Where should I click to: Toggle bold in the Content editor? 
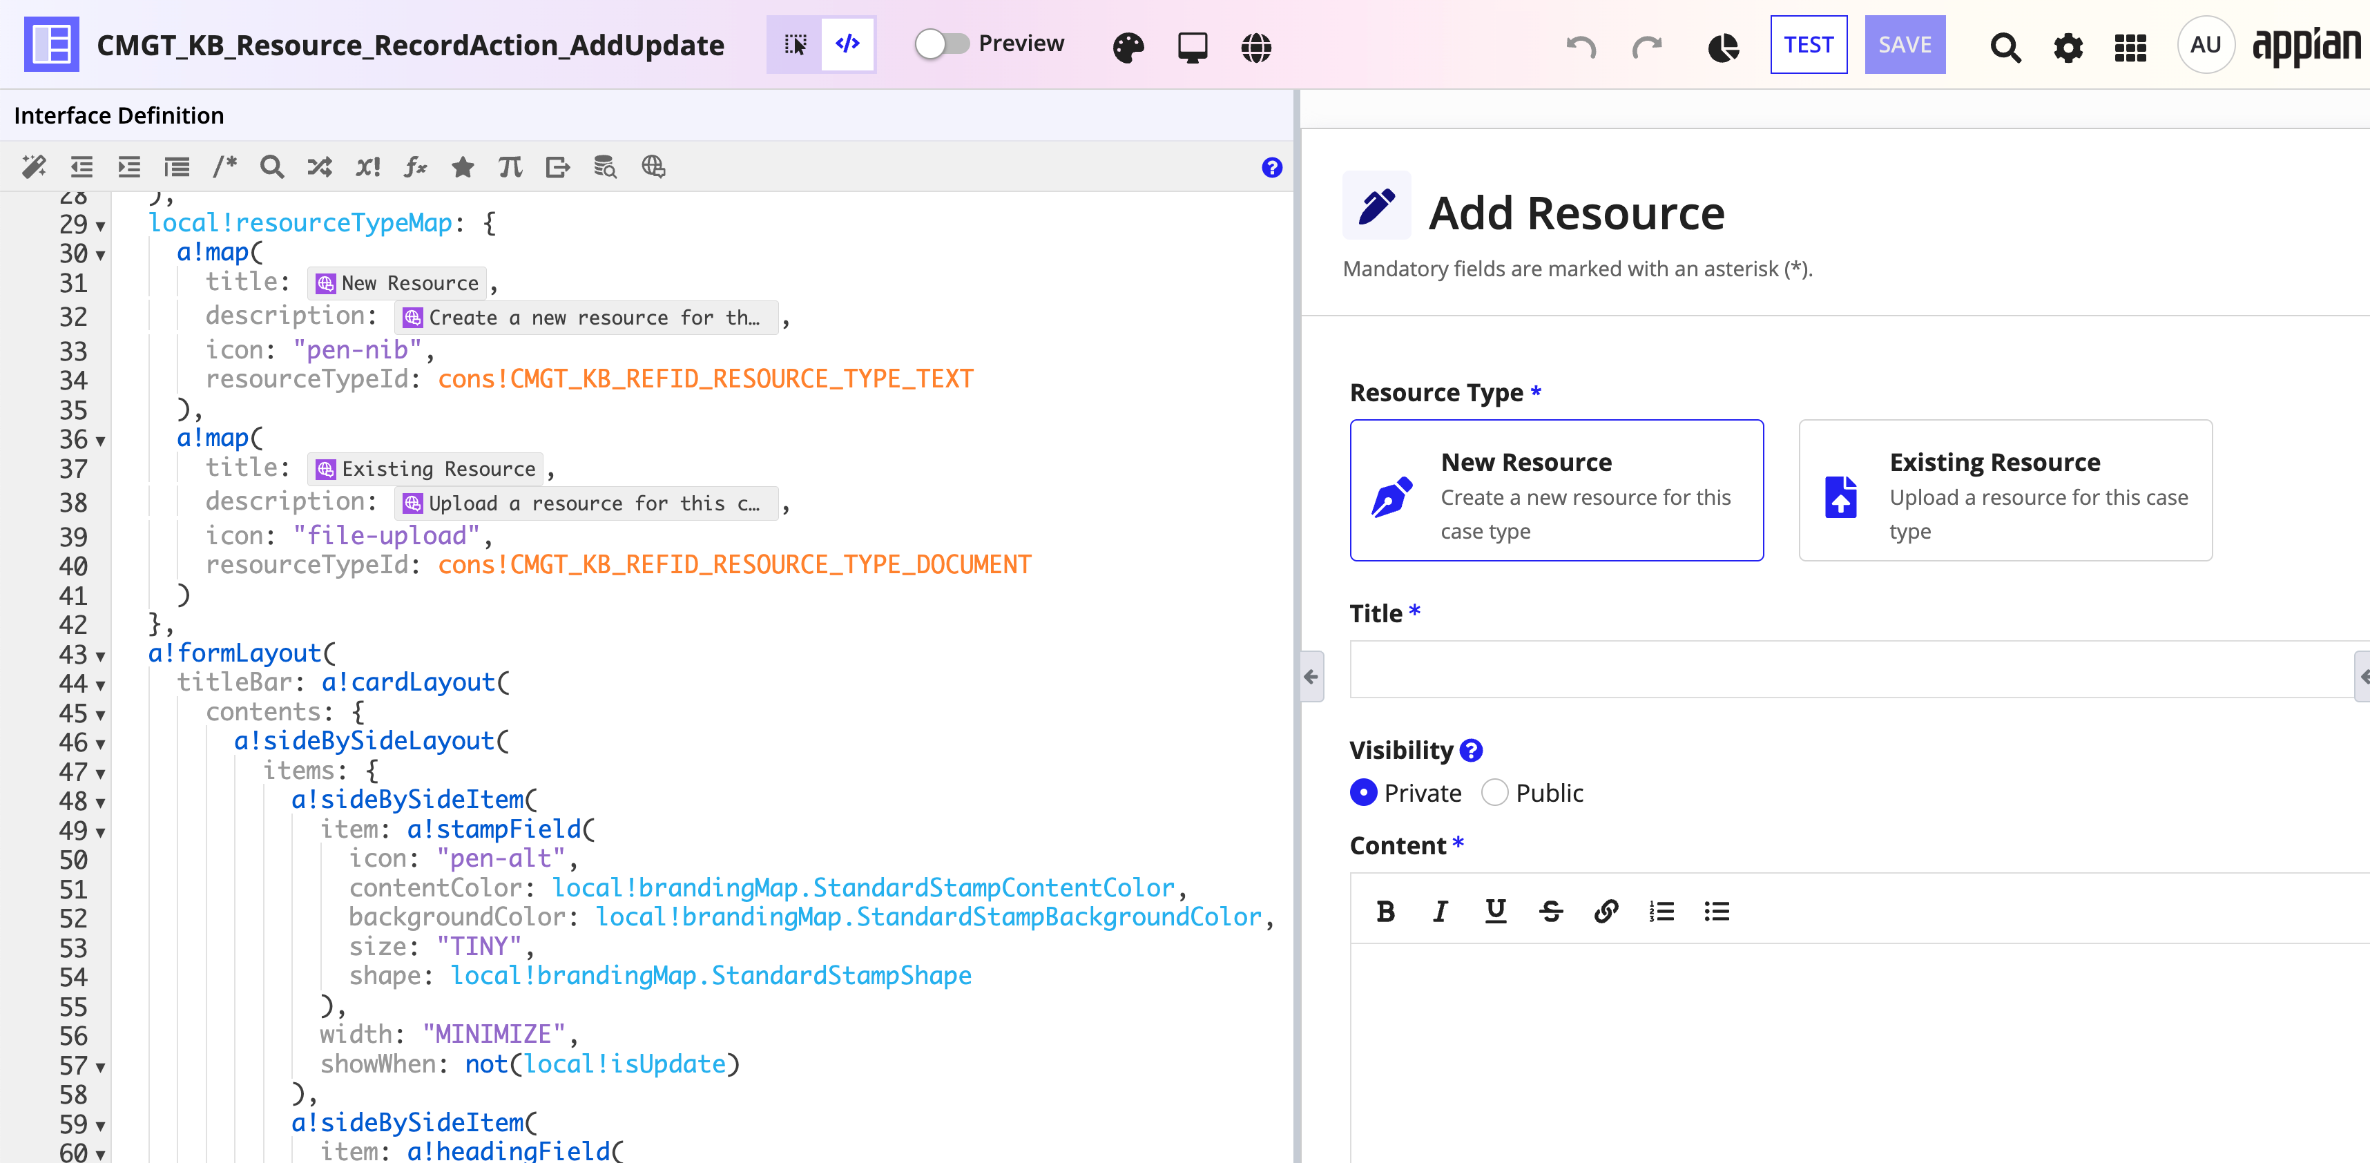(1385, 911)
